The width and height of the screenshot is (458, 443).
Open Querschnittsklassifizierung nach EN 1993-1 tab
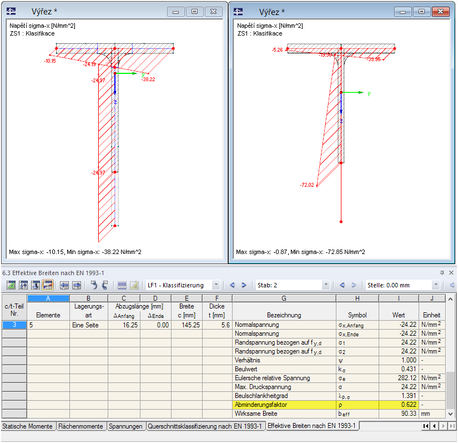tap(205, 426)
